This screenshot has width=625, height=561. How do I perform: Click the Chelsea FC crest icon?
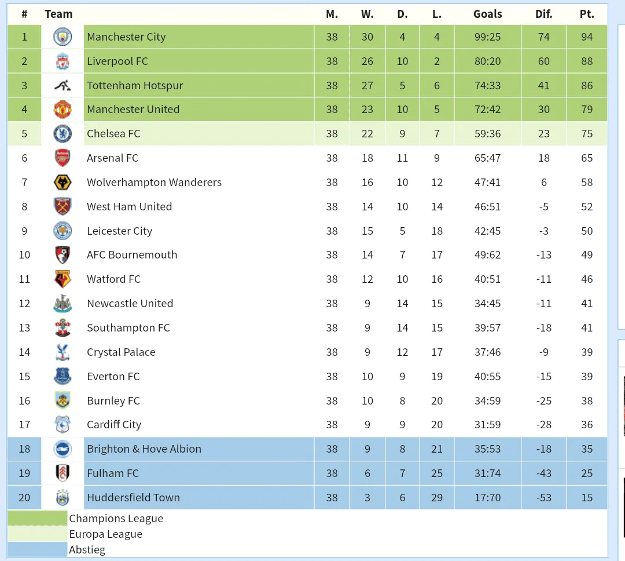[x=62, y=134]
